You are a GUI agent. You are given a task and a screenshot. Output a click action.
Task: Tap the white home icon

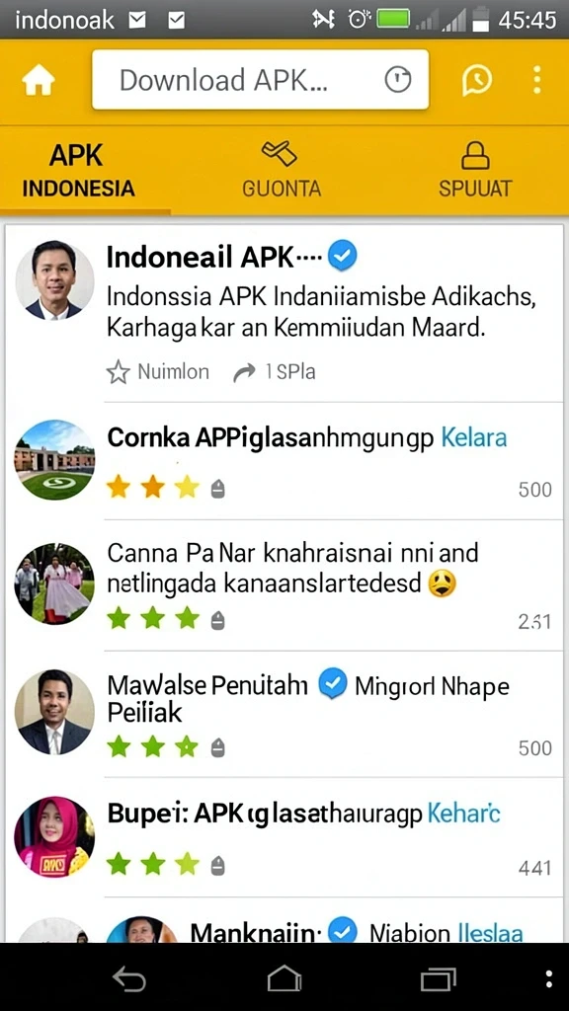(x=39, y=81)
